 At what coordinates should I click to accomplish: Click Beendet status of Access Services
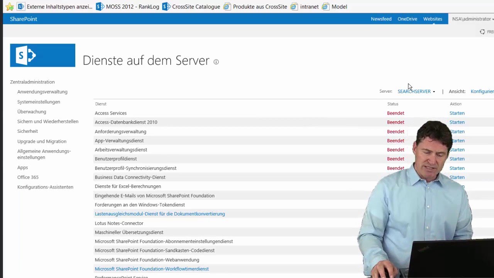click(396, 113)
